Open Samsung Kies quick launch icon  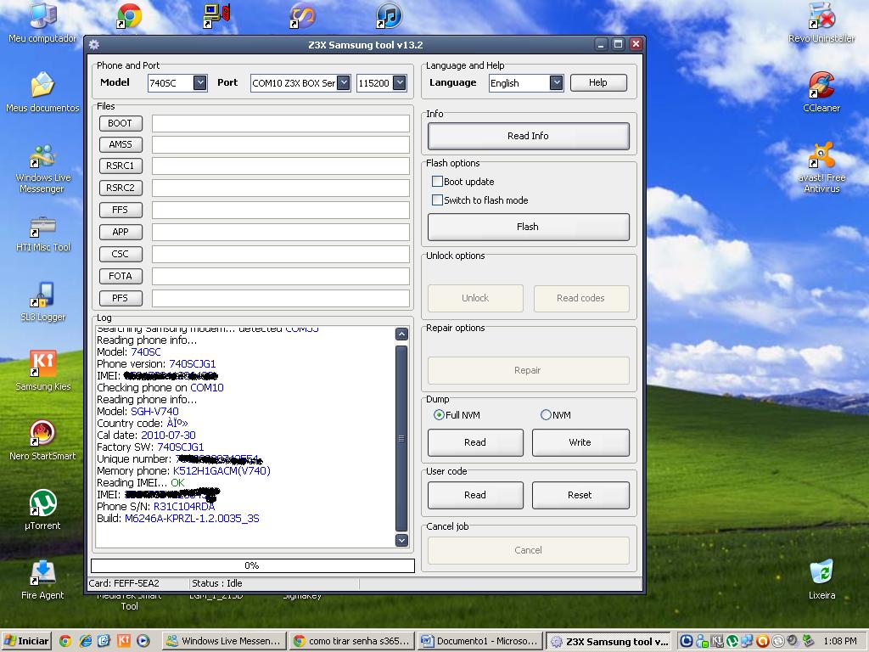point(124,642)
